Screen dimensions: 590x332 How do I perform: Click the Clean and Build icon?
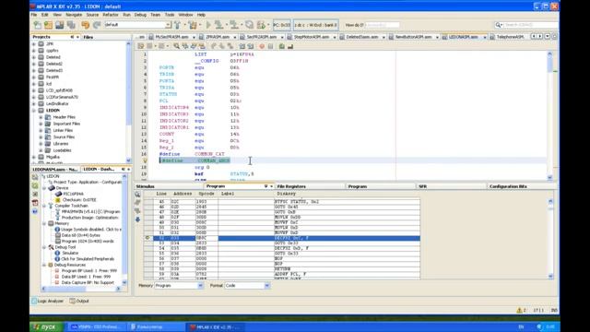coord(193,25)
